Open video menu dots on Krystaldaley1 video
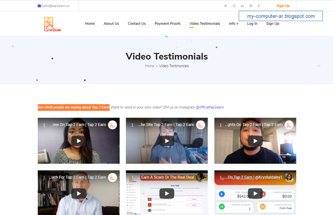Screen dimensions: 333x215 [x=221, y=178]
